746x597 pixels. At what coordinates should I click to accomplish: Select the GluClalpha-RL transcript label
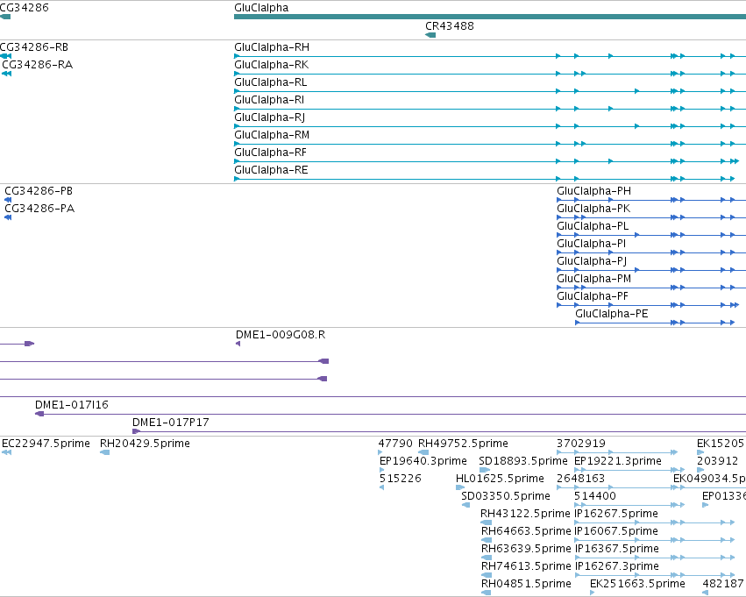(x=270, y=82)
